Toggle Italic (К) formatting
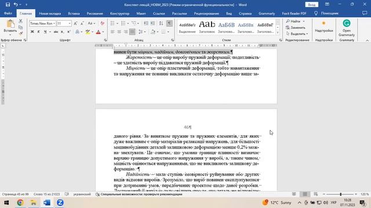 tap(39, 32)
